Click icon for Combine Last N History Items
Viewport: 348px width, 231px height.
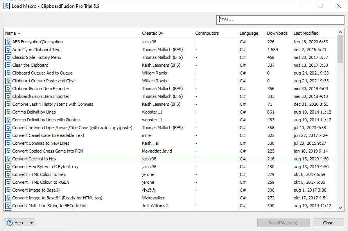pos(8,104)
